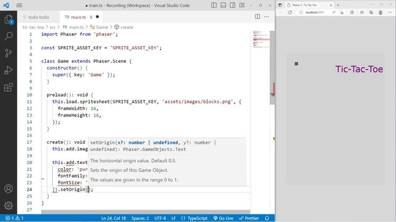Select the Phaser 3 Tic-Tac-Toe browser tab
Image resolution: width=396 pixels, height=222 pixels.
pyautogui.click(x=309, y=5)
